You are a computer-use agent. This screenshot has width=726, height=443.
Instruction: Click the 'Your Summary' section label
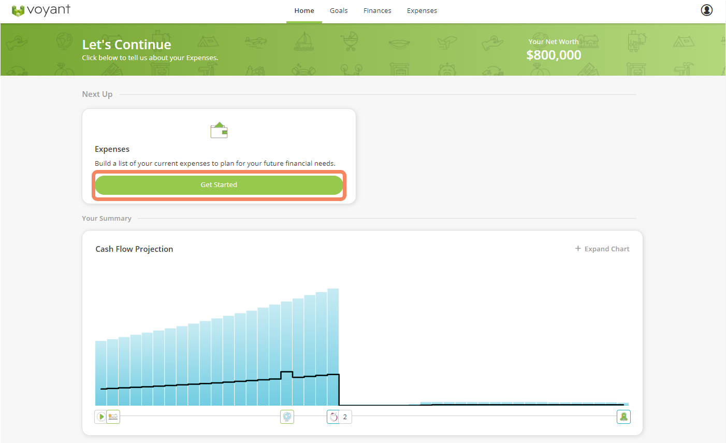coord(107,218)
